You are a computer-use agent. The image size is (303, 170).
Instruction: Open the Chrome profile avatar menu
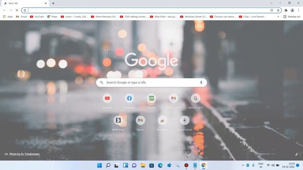[293, 10]
